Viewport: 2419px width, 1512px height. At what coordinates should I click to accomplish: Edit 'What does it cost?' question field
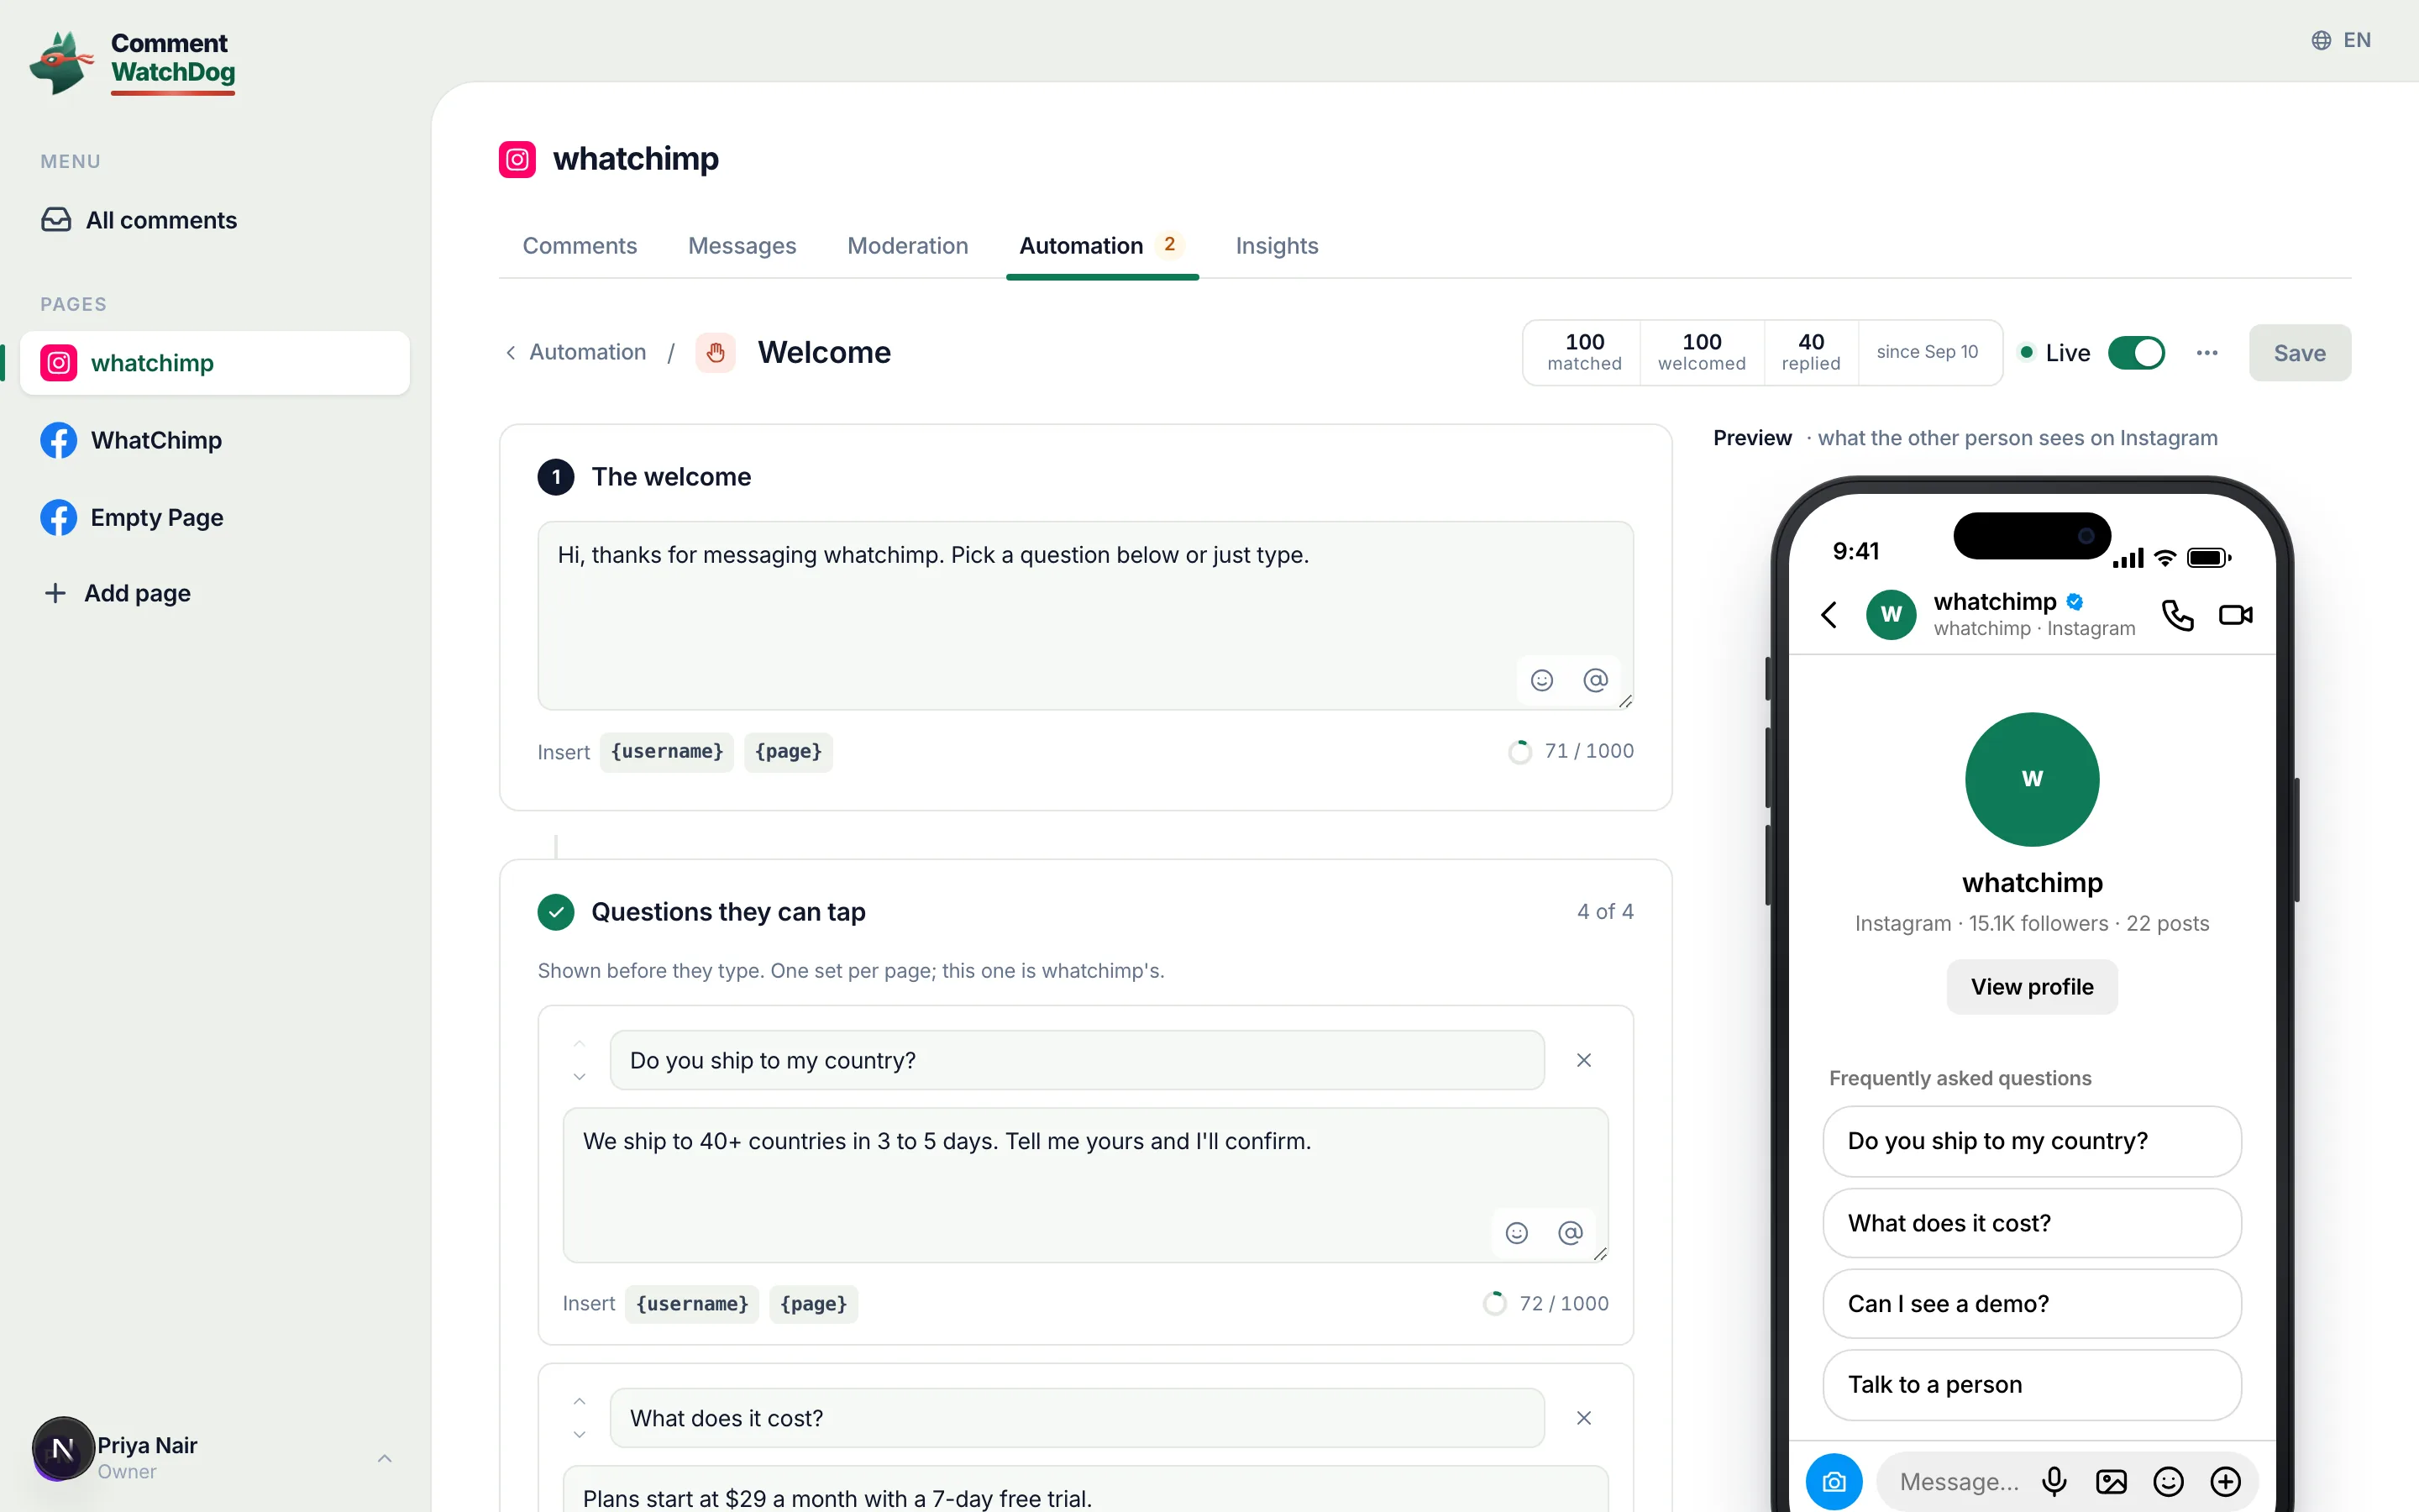pyautogui.click(x=1077, y=1418)
